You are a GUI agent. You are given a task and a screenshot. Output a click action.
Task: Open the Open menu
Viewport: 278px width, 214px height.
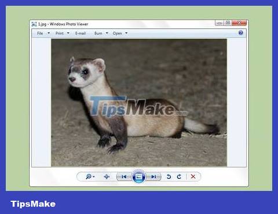point(117,33)
